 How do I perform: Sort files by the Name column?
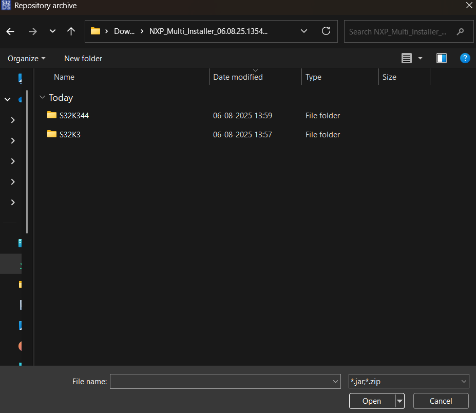pos(64,77)
